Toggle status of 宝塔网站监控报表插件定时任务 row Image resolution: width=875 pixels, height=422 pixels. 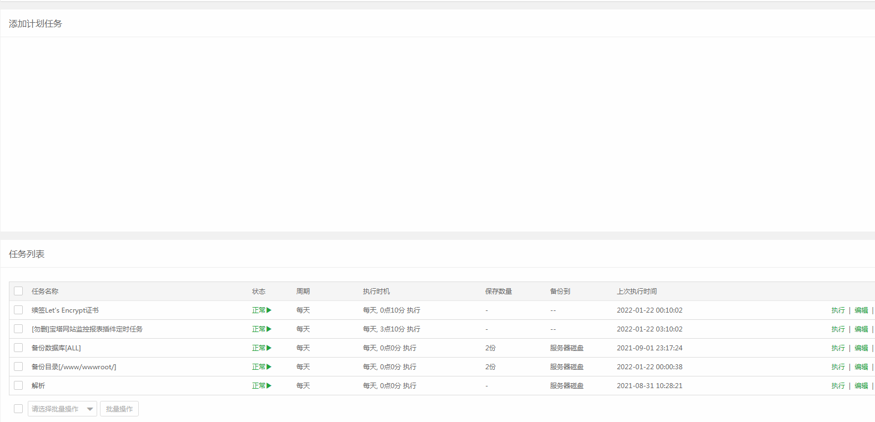point(262,329)
